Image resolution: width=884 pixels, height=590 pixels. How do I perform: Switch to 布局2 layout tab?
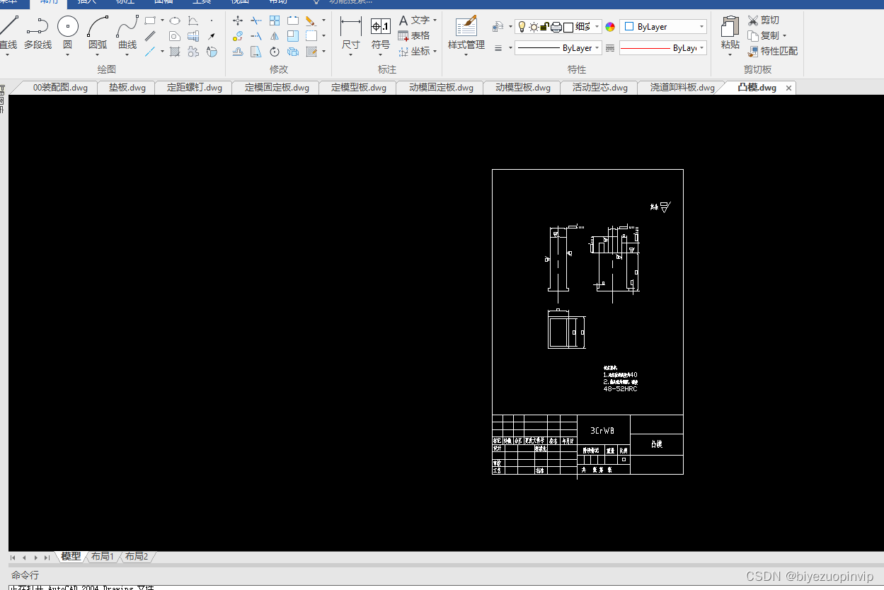coord(137,557)
